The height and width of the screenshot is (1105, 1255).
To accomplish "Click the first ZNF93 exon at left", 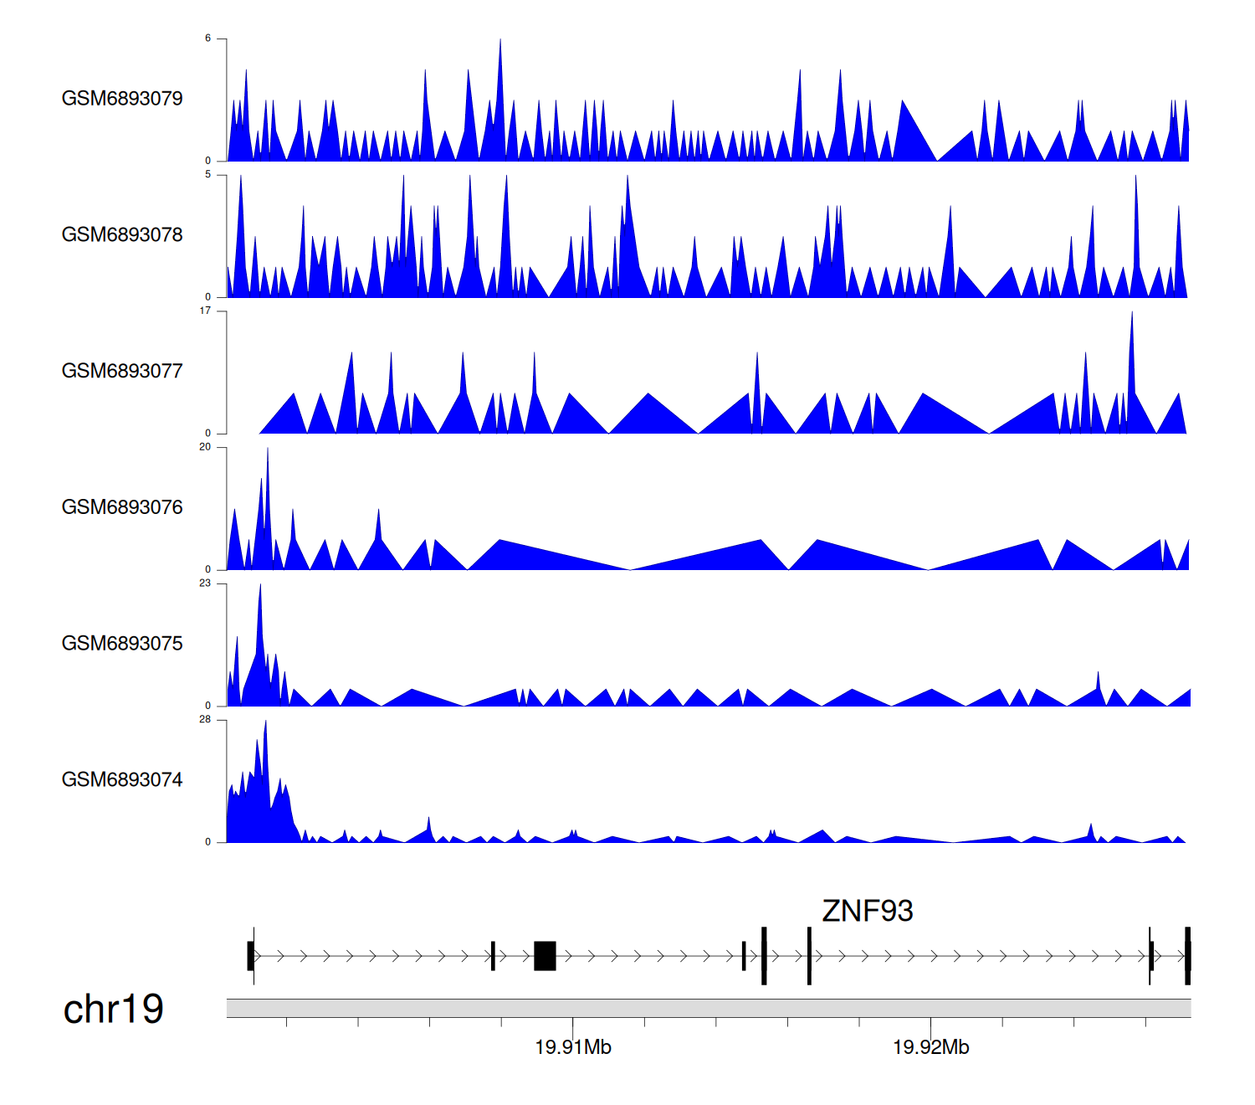I will pos(250,956).
